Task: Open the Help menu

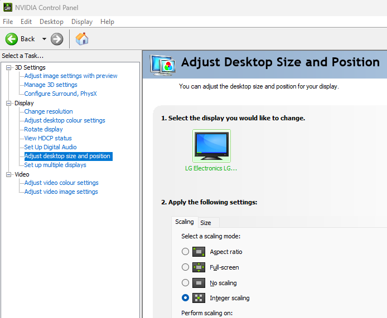Action: (108, 22)
